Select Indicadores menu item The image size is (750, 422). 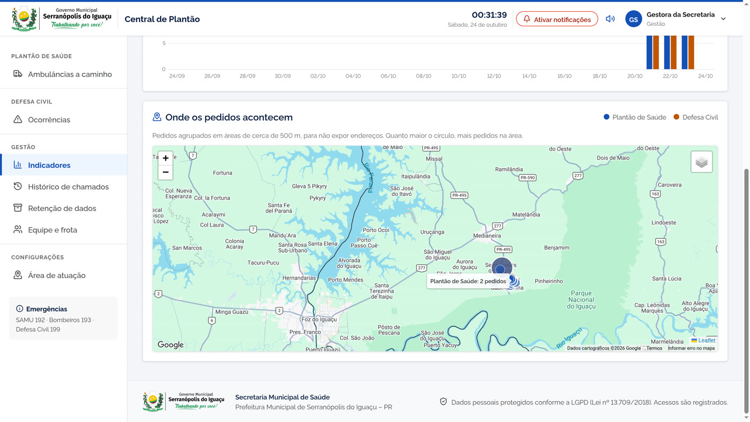coord(64,165)
